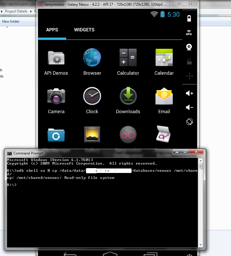Click the remote control arrows icon
The width and height of the screenshot is (231, 256).
pos(190,76)
